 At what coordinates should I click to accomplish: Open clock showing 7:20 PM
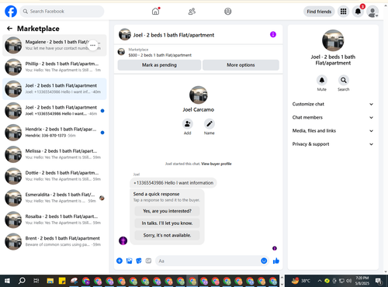tap(362, 281)
